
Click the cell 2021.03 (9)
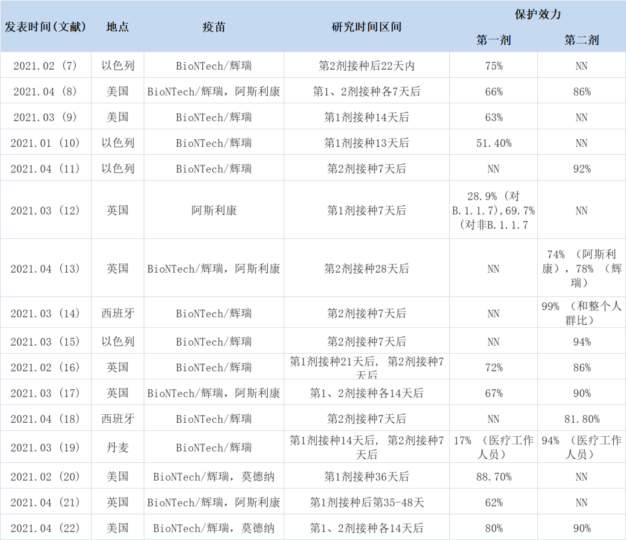[x=46, y=117]
